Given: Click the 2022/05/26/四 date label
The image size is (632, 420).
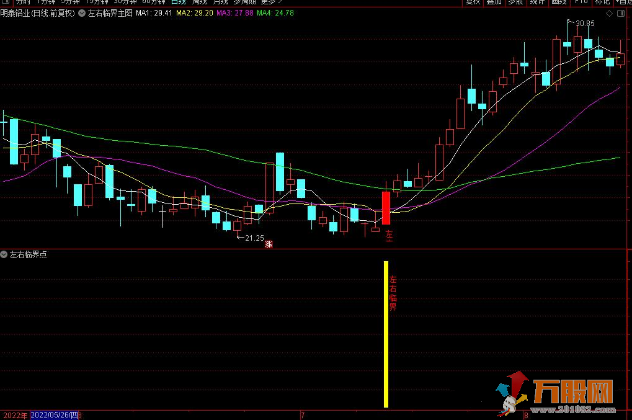Looking at the screenshot, I should point(55,415).
